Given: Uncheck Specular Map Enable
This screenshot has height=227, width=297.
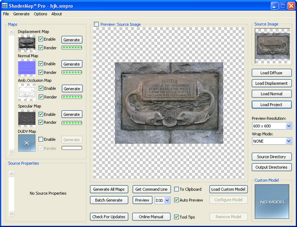Looking at the screenshot, I should pyautogui.click(x=40, y=114).
